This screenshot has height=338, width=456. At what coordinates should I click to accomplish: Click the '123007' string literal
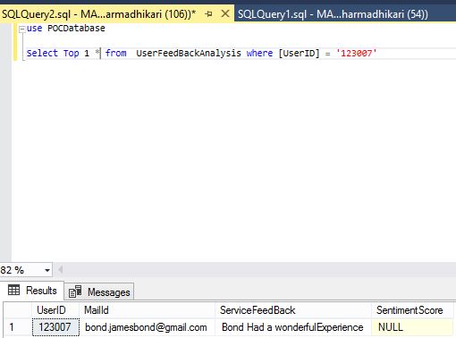[357, 54]
